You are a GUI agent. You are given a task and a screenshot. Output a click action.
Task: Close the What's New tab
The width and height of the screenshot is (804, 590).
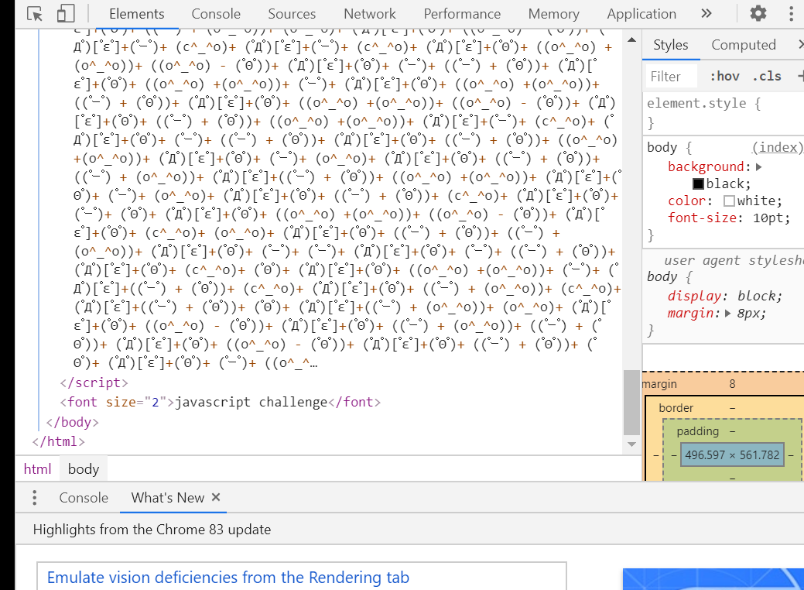tap(216, 497)
